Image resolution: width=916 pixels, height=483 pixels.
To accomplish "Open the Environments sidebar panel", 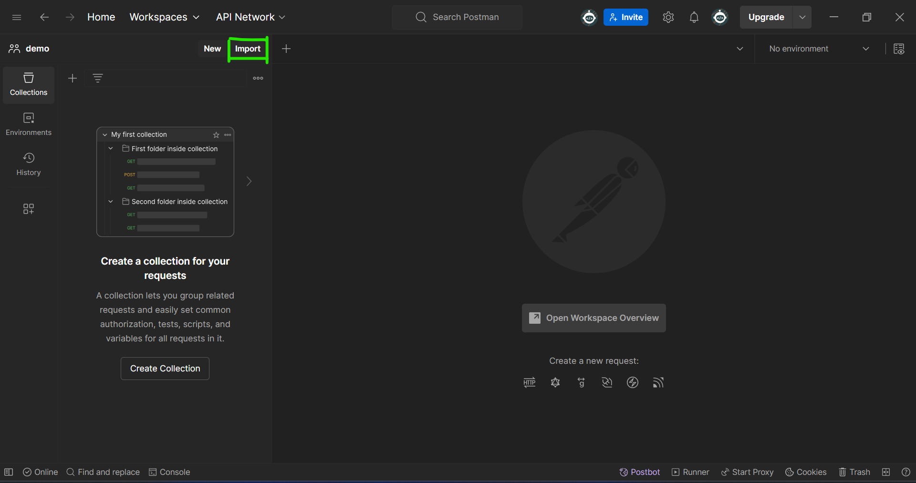I will 29,124.
